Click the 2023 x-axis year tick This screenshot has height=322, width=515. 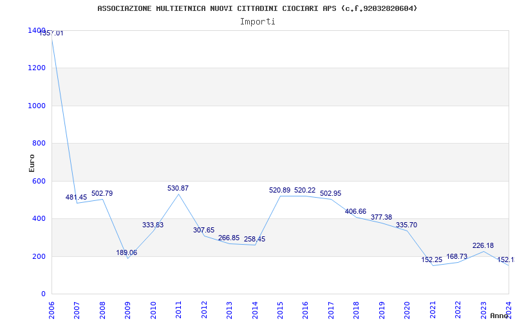tap(483, 310)
